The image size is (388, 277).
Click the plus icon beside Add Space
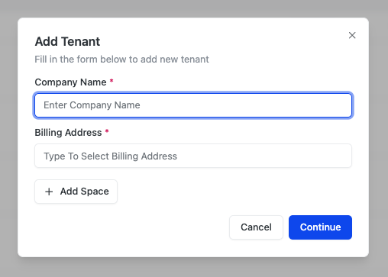[49, 192]
